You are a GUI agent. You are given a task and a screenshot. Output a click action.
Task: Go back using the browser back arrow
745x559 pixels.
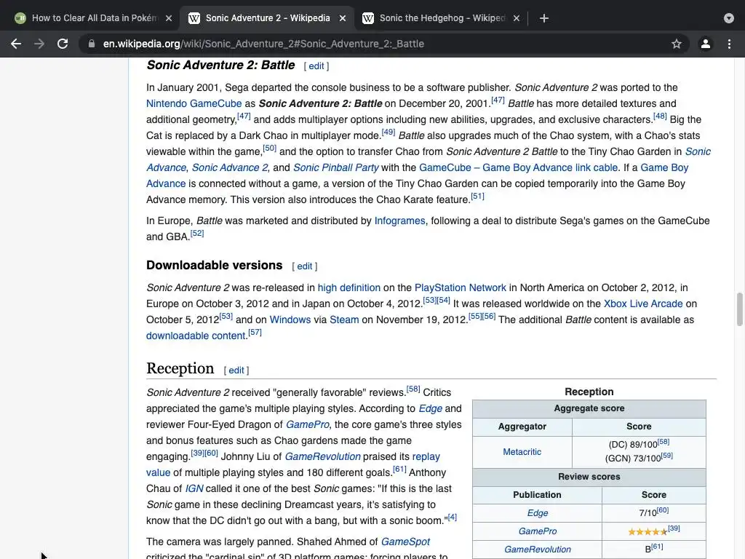(16, 44)
